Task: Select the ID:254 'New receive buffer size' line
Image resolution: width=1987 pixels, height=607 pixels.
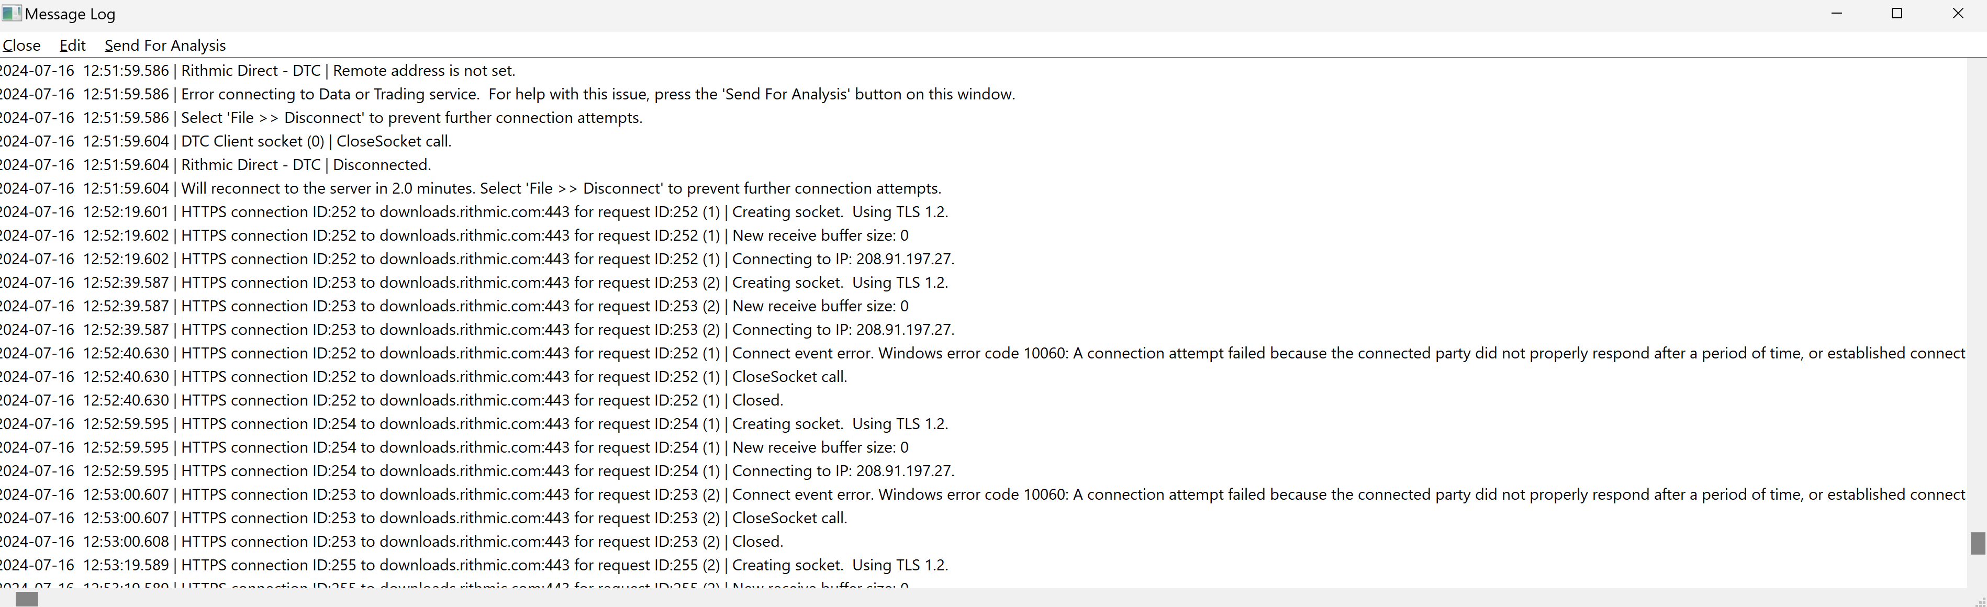Action: coord(544,447)
